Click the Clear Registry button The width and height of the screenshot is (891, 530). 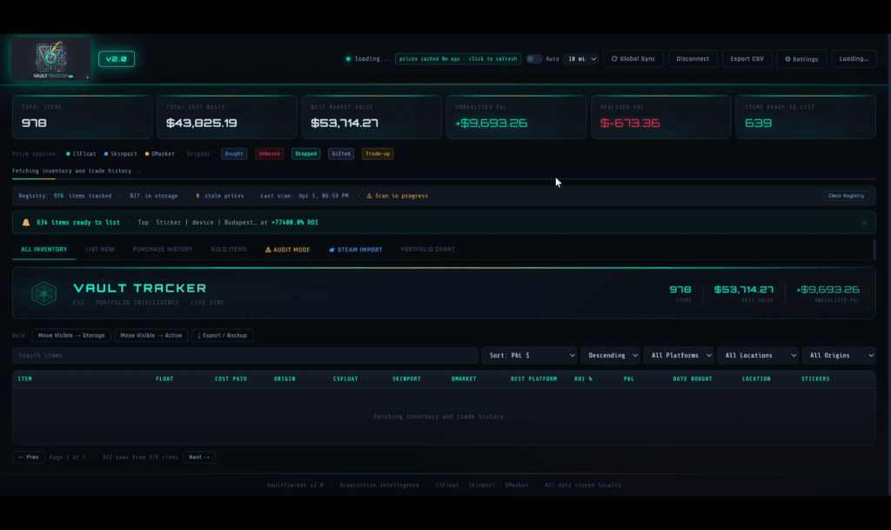coord(846,196)
